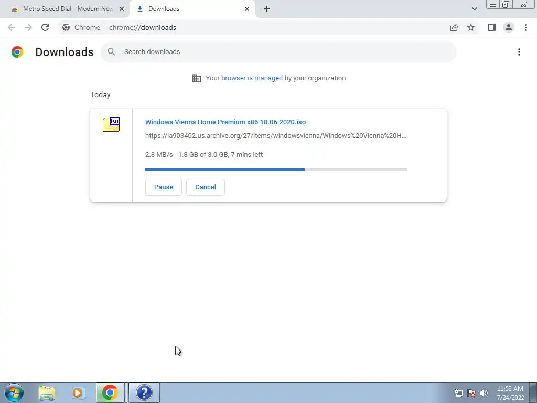Image resolution: width=537 pixels, height=403 pixels.
Task: Click the Downloads page title
Action: point(65,52)
